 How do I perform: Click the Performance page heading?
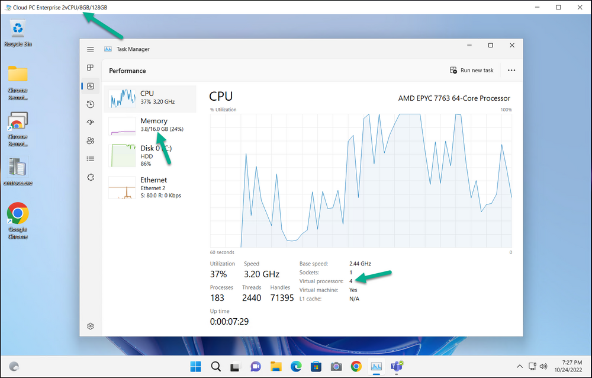[x=127, y=71]
